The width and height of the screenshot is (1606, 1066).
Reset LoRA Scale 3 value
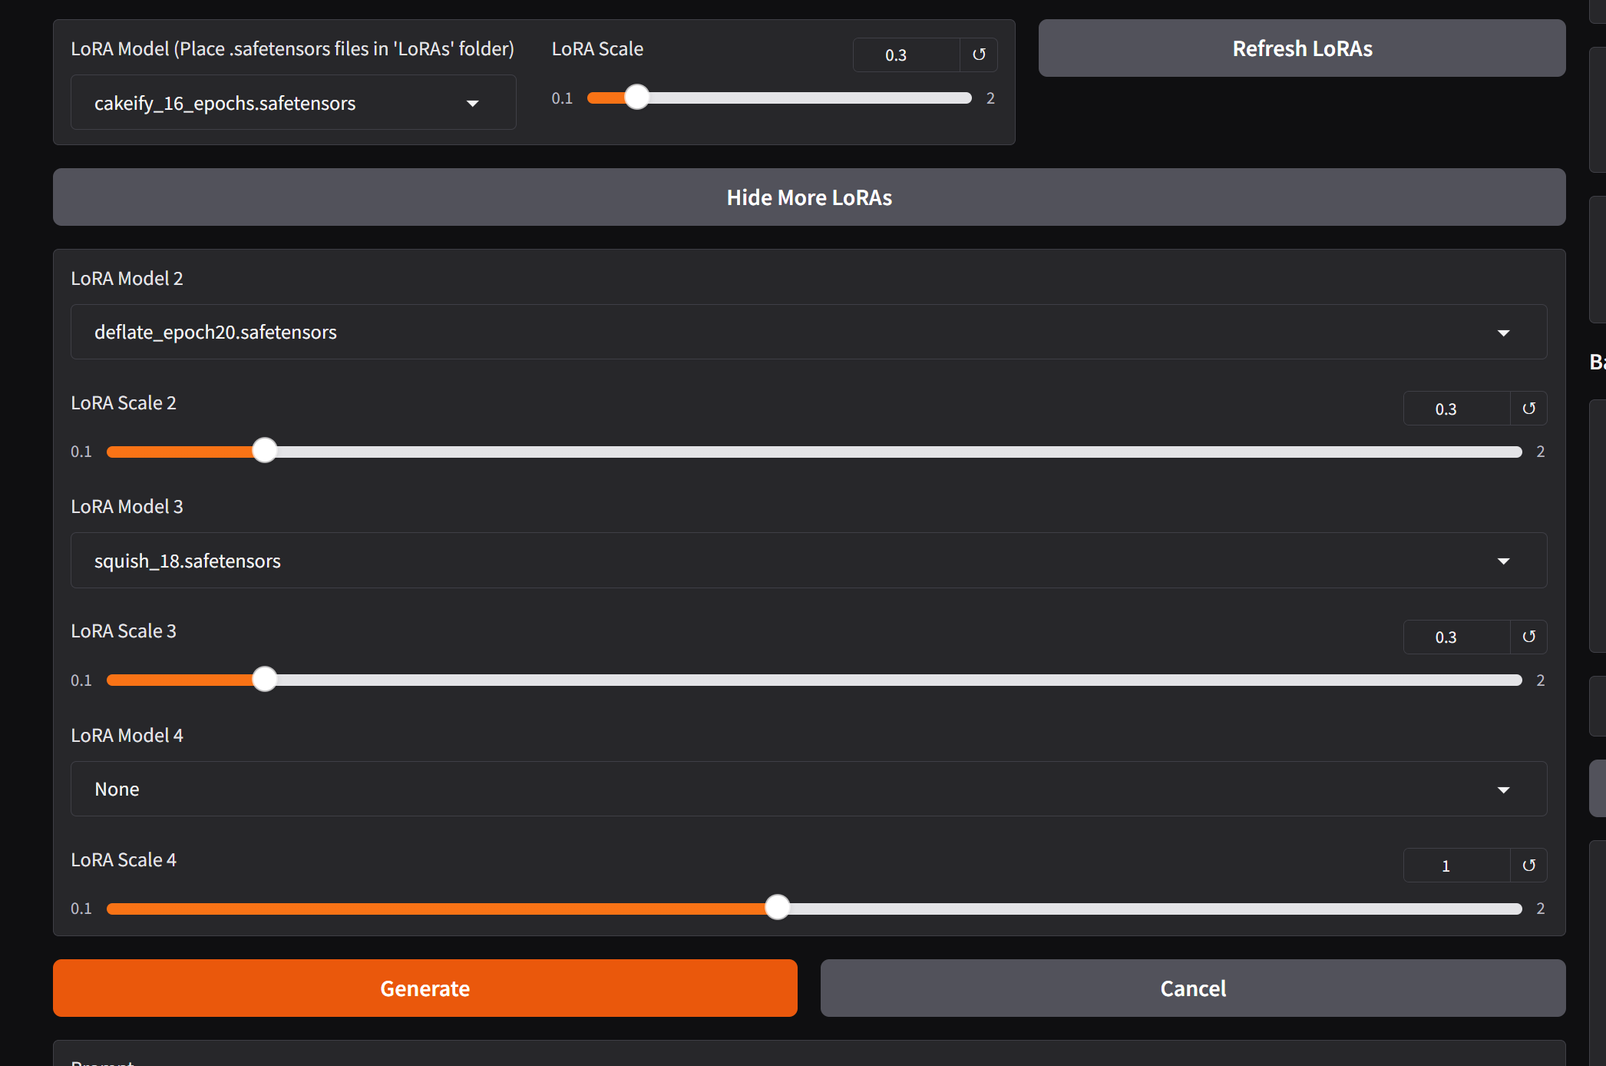pyautogui.click(x=1528, y=637)
